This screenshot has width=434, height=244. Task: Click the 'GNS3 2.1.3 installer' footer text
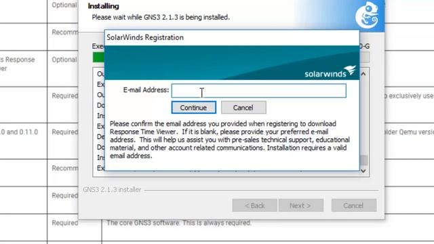[112, 190]
